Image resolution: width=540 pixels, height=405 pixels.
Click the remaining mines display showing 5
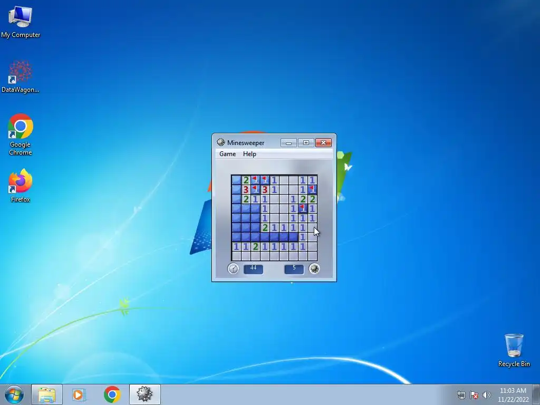(x=294, y=268)
